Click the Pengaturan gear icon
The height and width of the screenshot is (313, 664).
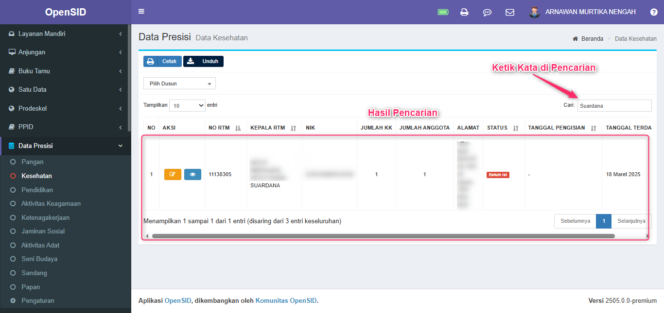tap(13, 301)
